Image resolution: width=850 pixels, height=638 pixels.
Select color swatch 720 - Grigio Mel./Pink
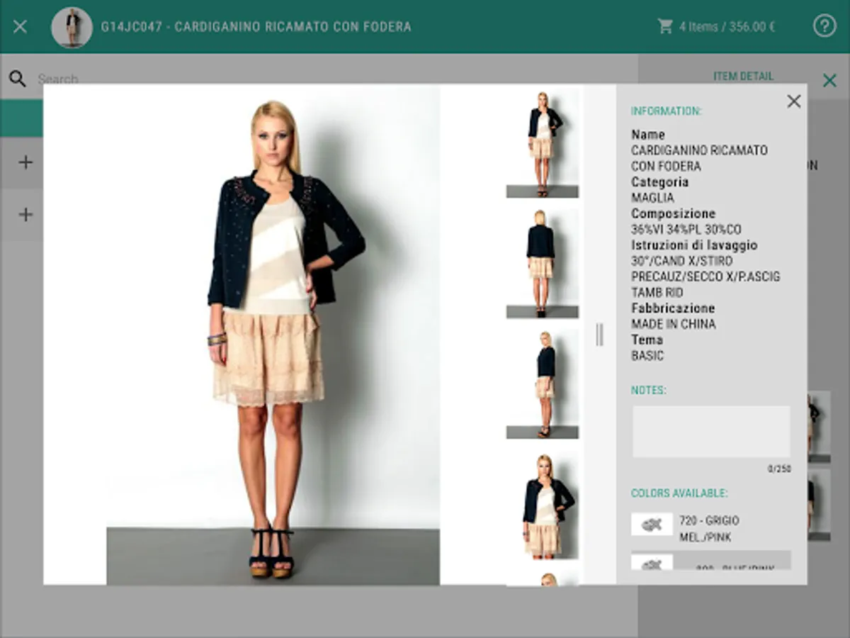pos(711,529)
